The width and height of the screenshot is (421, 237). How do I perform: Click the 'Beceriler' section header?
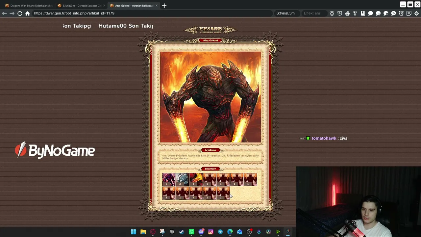pyautogui.click(x=210, y=169)
